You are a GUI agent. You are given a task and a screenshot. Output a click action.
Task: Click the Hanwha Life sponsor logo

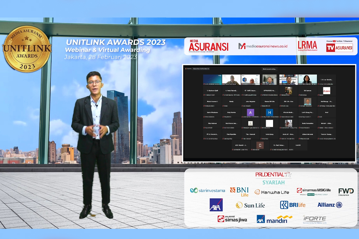(272, 192)
